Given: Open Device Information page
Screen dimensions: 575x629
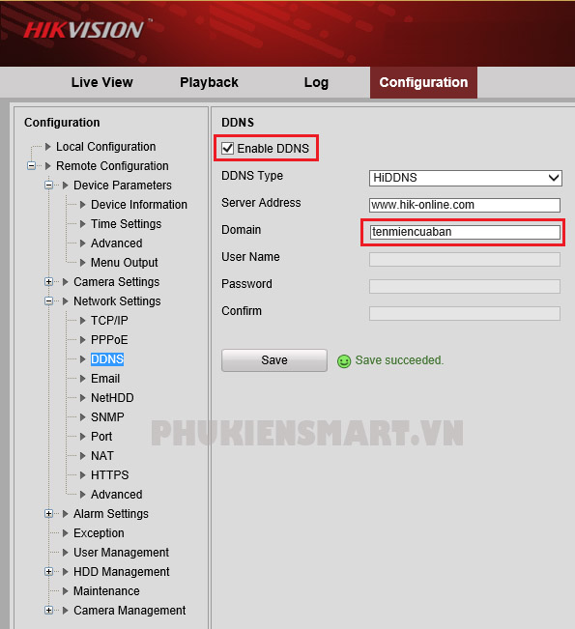Looking at the screenshot, I should [139, 205].
